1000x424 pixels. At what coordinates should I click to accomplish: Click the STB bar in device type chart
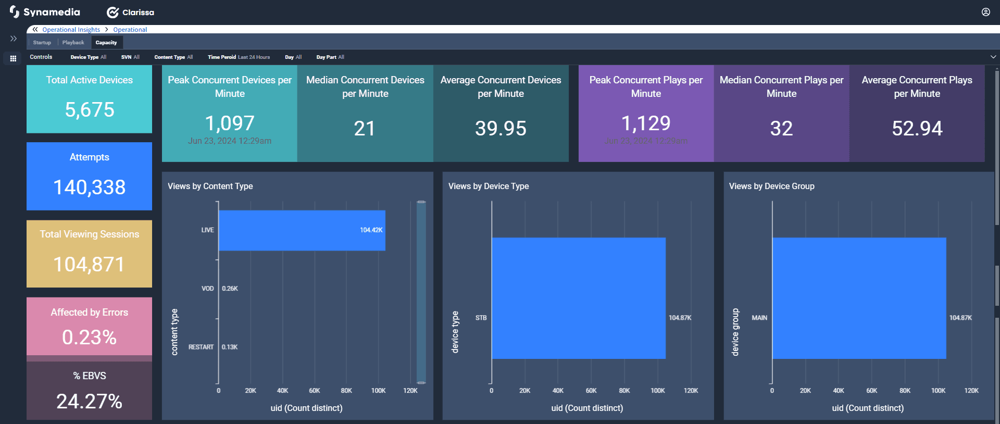(x=578, y=298)
